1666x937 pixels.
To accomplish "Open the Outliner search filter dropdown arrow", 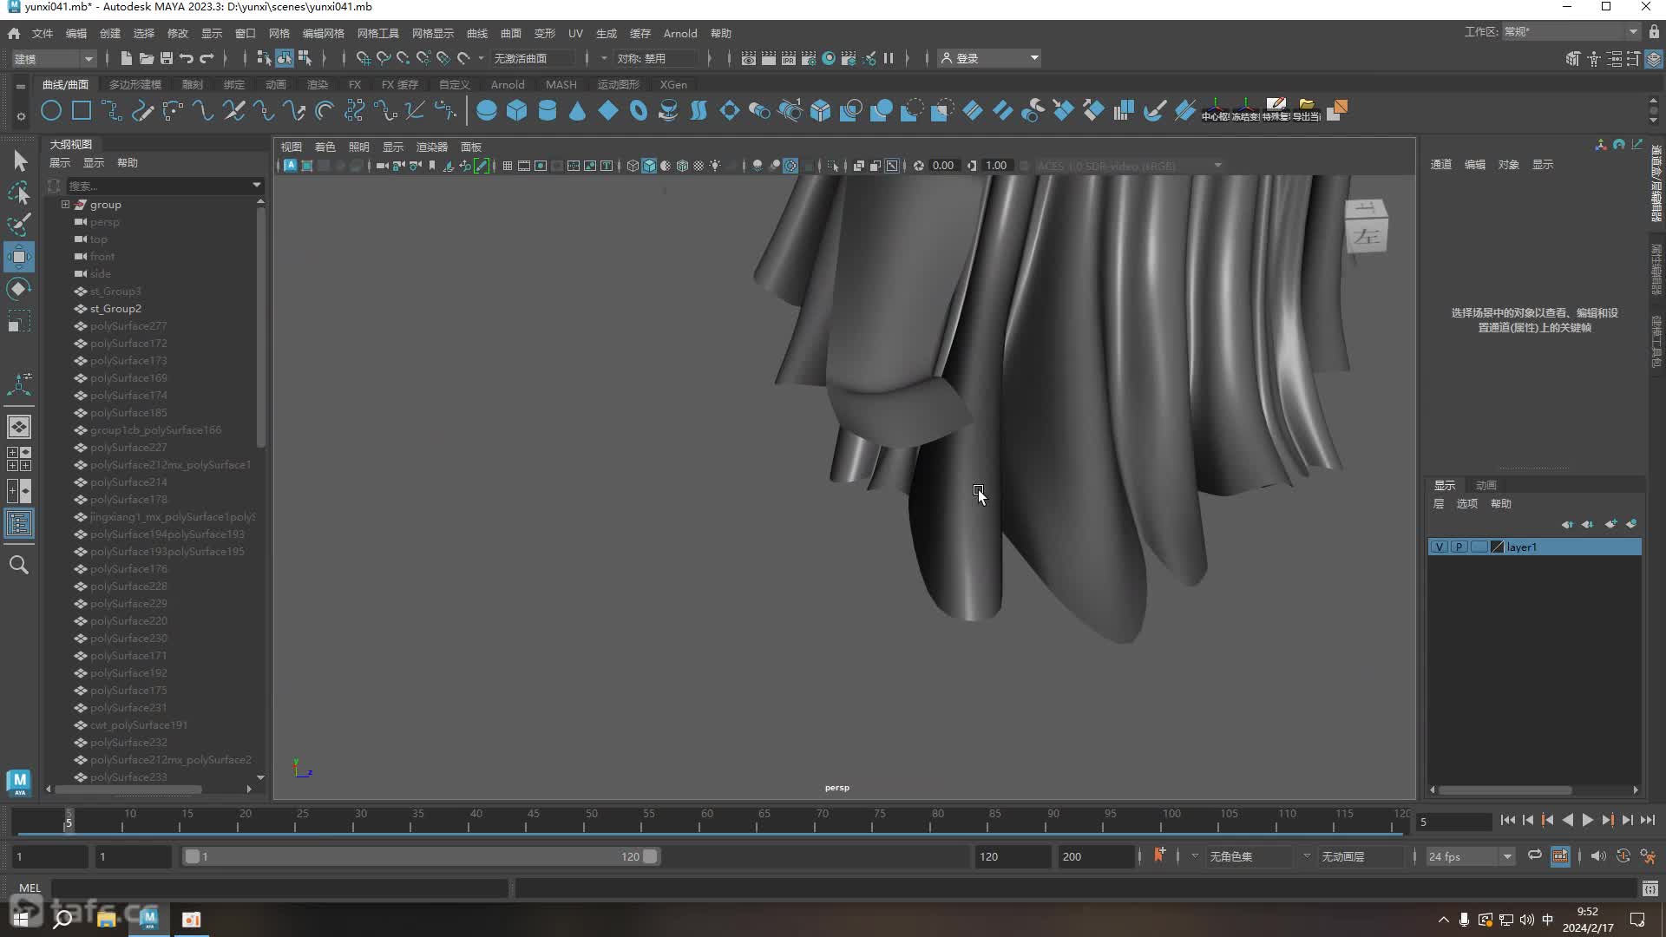I will point(257,185).
